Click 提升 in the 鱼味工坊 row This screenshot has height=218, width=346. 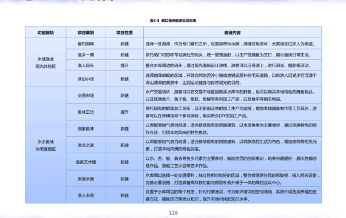point(124,112)
